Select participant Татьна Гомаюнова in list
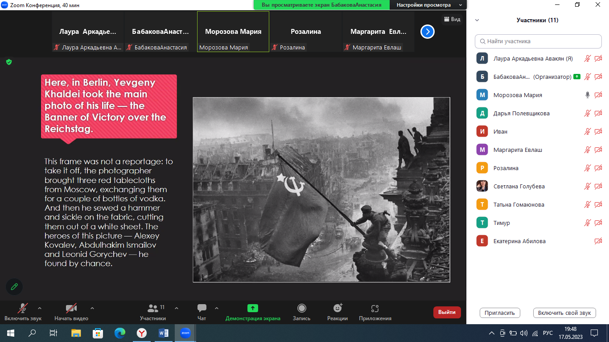Screen dimensions: 609x342 click(x=538, y=204)
